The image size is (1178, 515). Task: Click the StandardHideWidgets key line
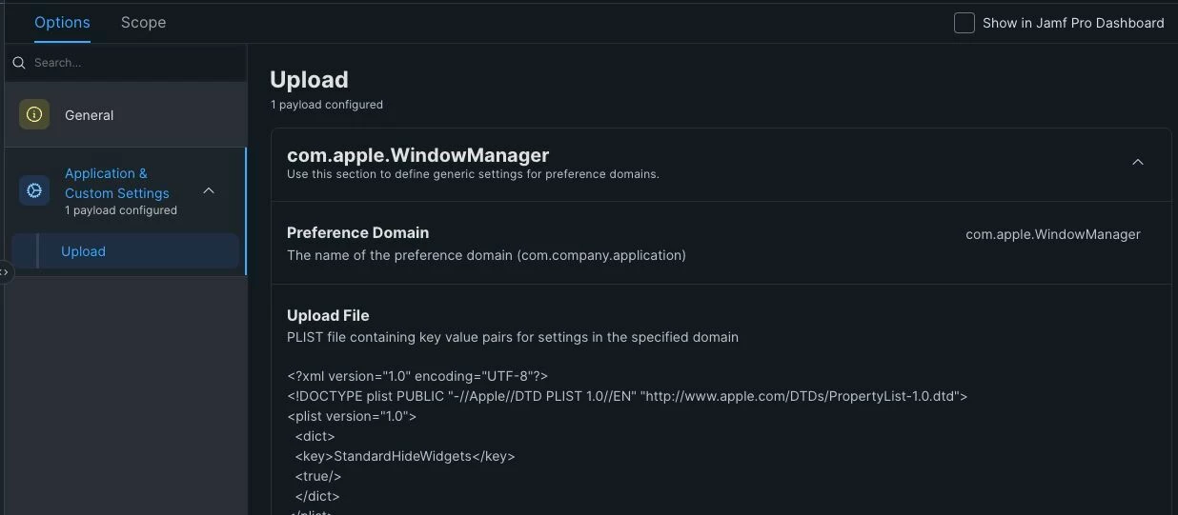coord(405,456)
